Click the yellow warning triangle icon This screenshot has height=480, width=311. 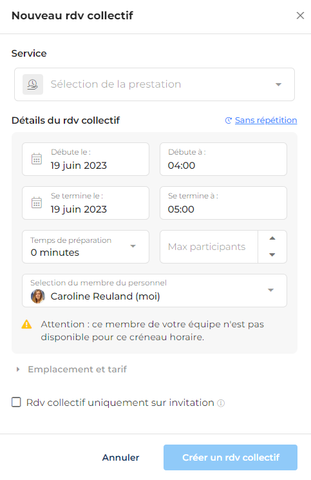click(x=26, y=324)
